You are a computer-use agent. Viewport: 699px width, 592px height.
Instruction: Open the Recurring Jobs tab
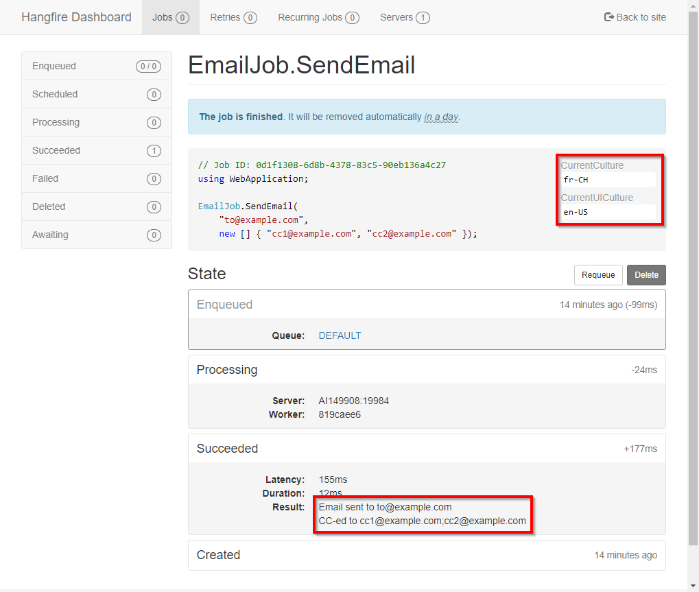click(x=318, y=17)
